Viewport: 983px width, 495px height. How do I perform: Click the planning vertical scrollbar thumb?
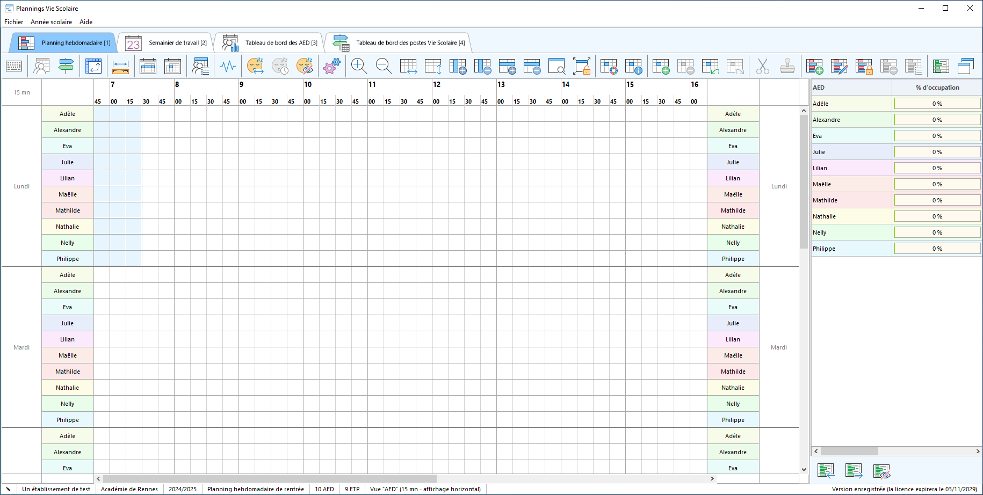pos(804,181)
